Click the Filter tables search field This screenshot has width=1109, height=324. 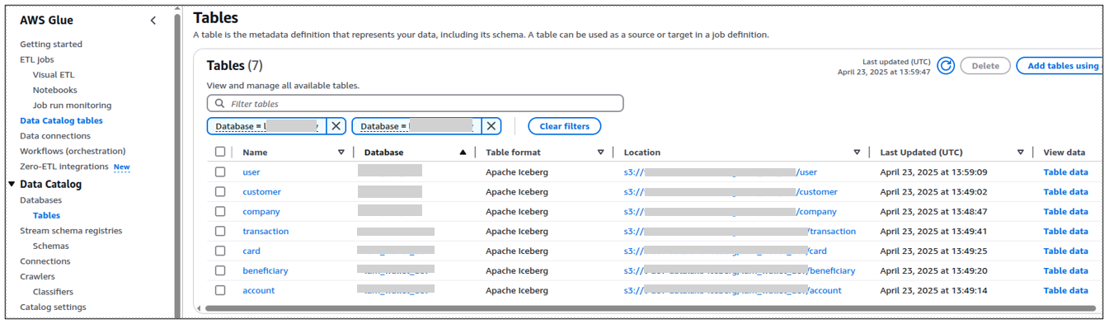click(x=416, y=104)
